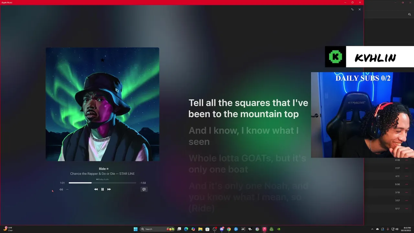Pause the song with the pause button
Viewport: 414px width, 233px height.
pos(103,189)
